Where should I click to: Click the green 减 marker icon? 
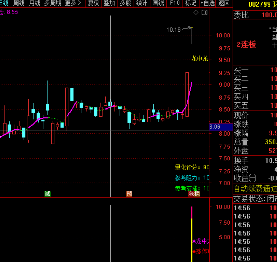(48, 194)
